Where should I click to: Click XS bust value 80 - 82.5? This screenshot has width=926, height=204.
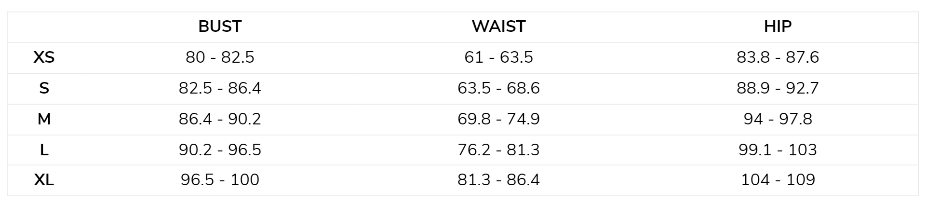coord(220,57)
